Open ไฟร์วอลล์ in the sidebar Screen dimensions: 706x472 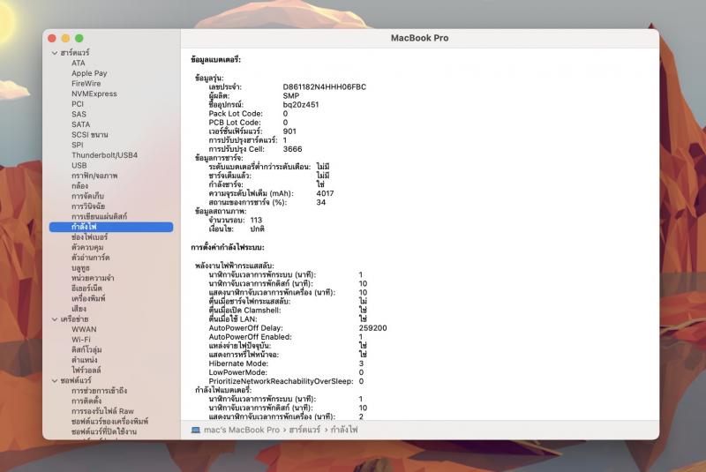point(86,371)
